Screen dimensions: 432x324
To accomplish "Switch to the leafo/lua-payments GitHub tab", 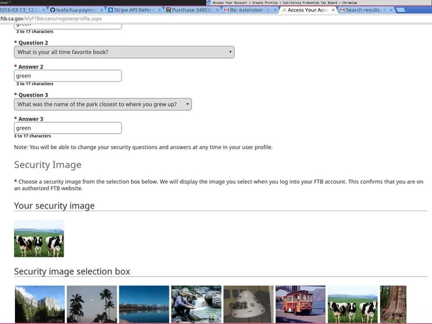I will click(76, 10).
